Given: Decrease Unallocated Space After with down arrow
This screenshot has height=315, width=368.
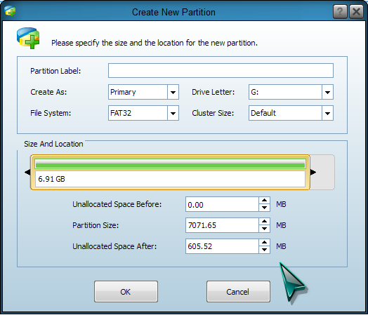Looking at the screenshot, I should (265, 250).
